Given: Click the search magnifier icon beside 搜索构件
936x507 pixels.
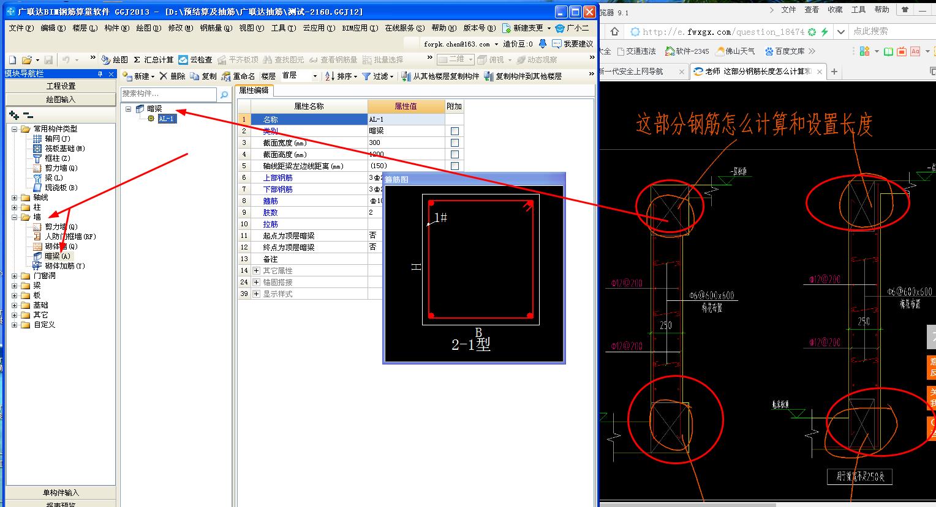Looking at the screenshot, I should pos(224,94).
